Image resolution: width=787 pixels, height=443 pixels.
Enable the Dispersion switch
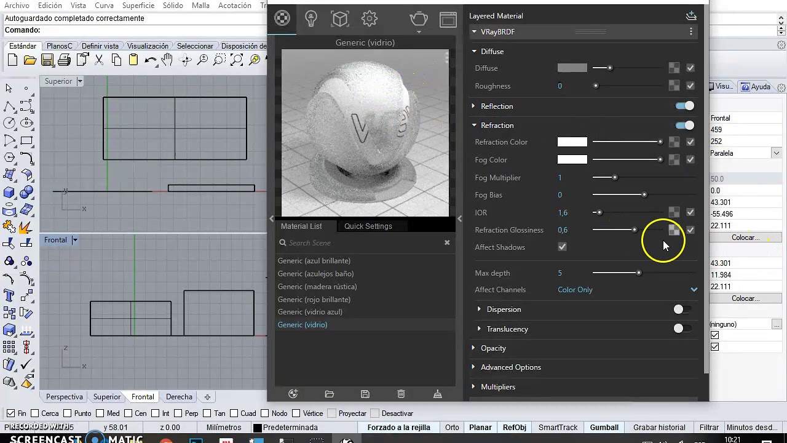682,309
